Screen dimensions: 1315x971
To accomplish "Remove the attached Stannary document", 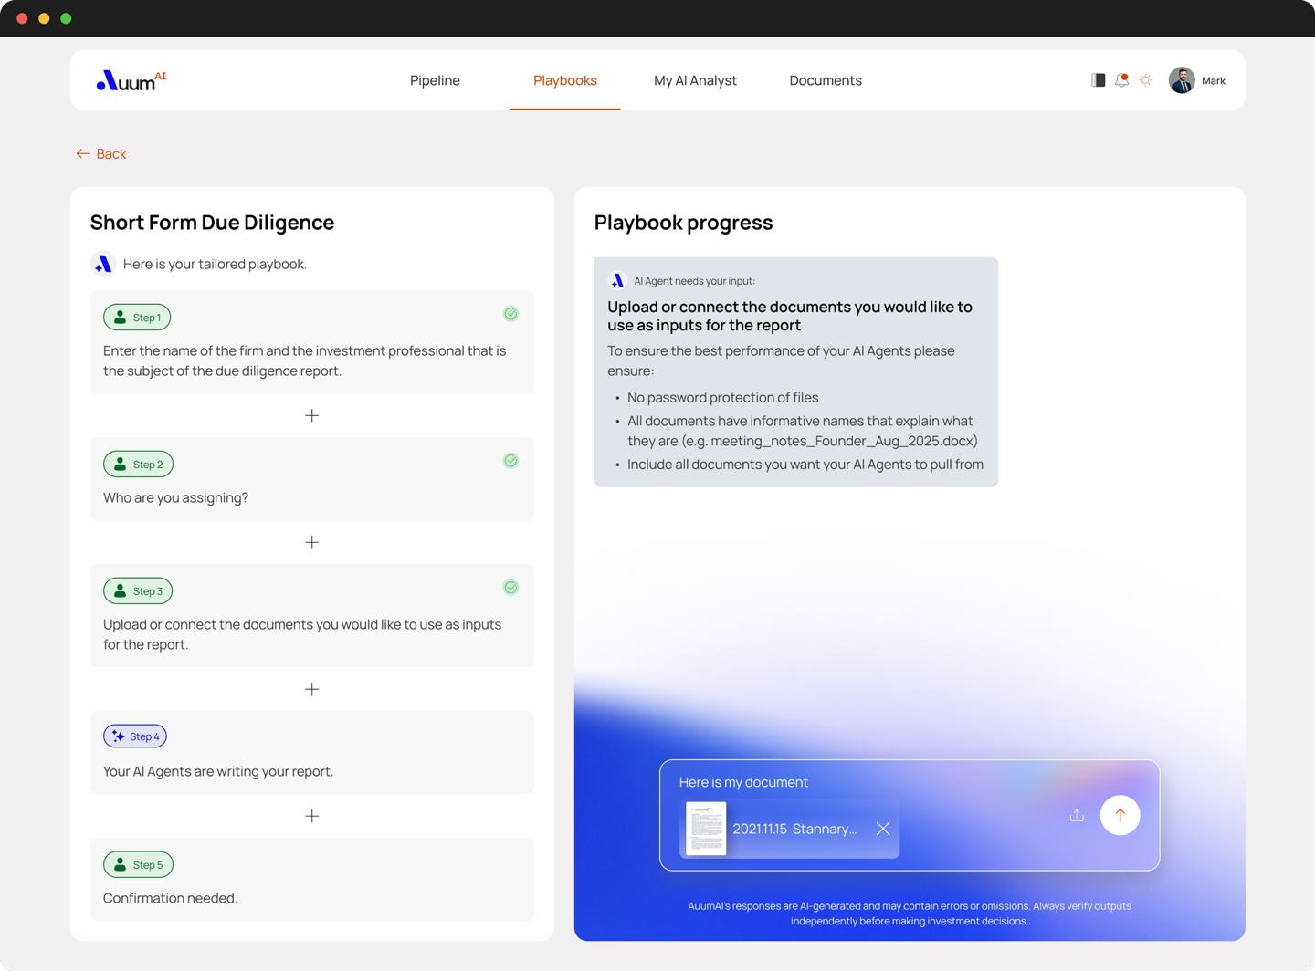I will pos(883,829).
